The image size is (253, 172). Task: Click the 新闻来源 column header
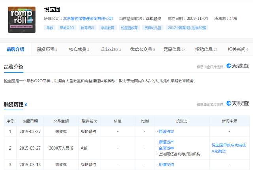229,121
